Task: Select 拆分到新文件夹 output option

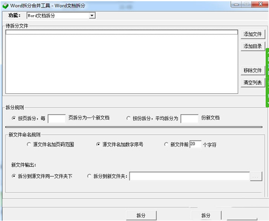Action: pos(89,176)
